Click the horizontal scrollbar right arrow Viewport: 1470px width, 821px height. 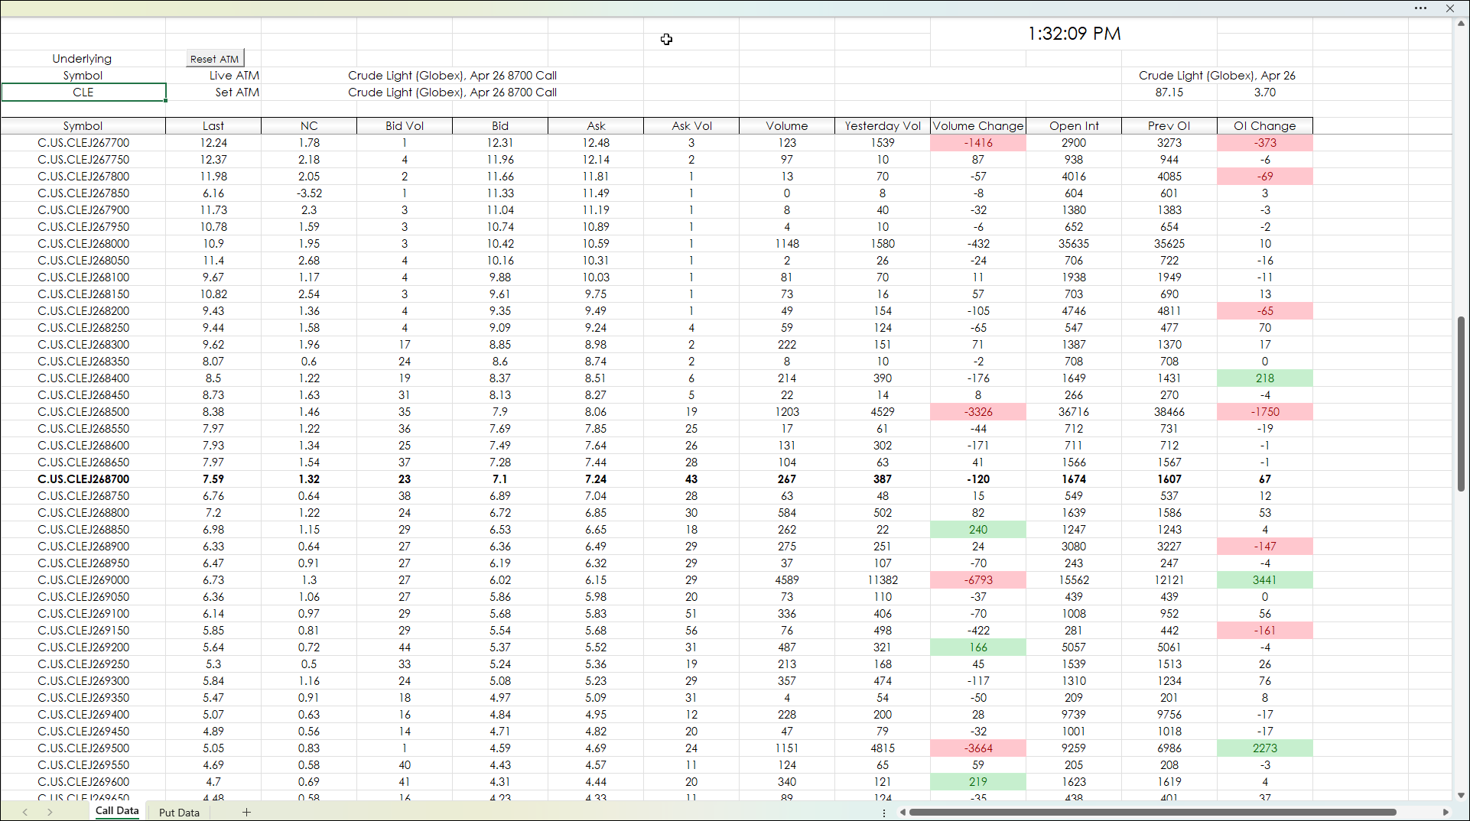point(1446,812)
